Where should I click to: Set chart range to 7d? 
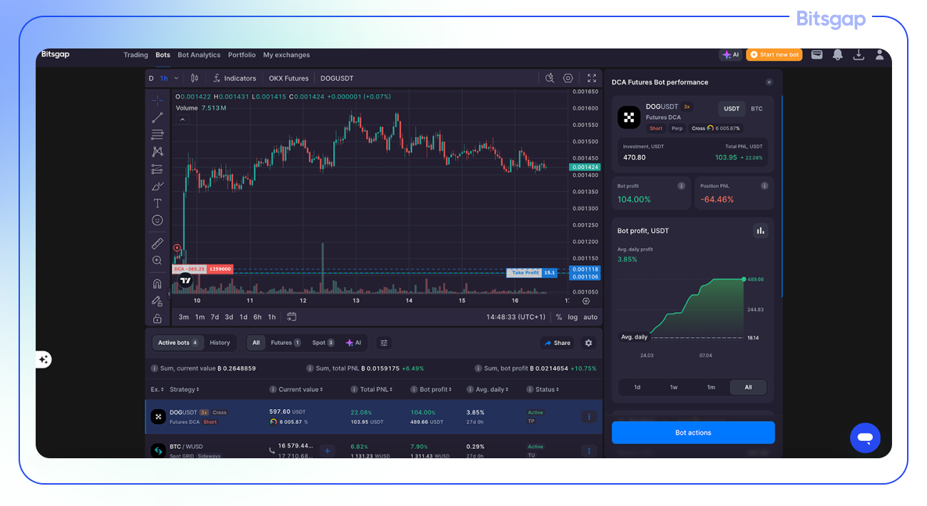[x=215, y=317]
